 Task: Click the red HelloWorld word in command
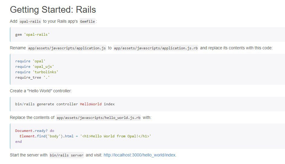[x=91, y=104]
